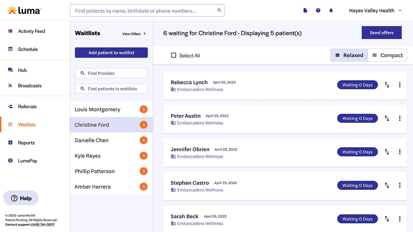Image resolution: width=413 pixels, height=232 pixels.
Task: Click the Send offers button
Action: [381, 33]
